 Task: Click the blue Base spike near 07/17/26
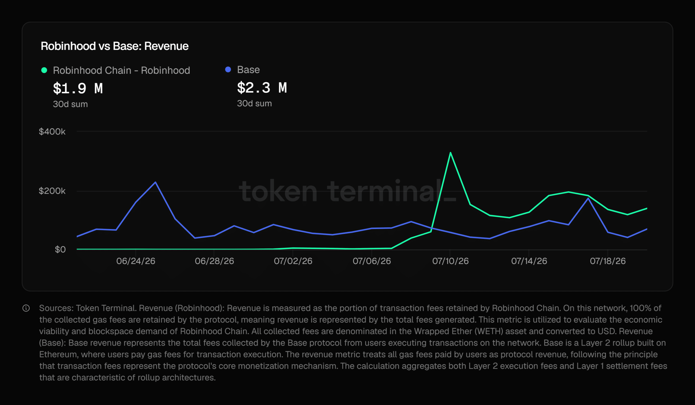click(588, 198)
